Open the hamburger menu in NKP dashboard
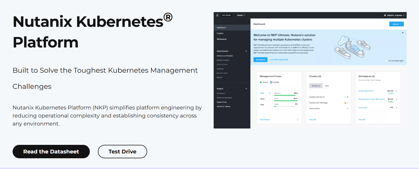This screenshot has height=169, width=419. point(217,15)
